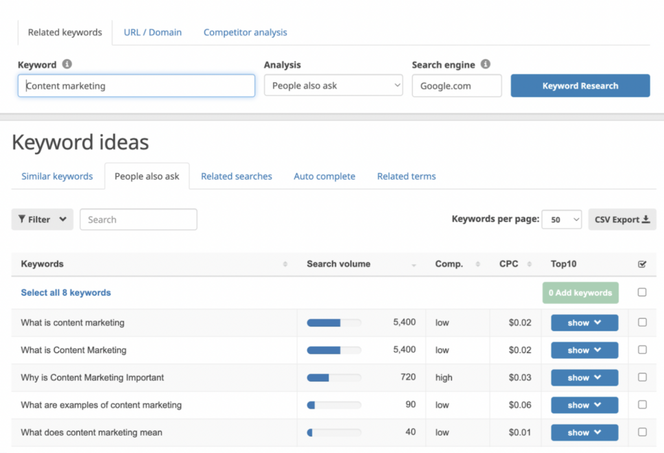Screen dimensions: 664x453
Task: Check the box for Why is Content Marketing Important
Action: click(x=642, y=377)
